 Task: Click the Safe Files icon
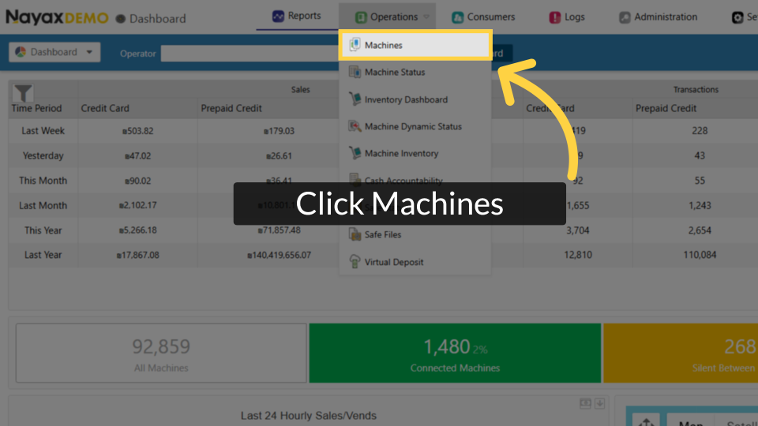[x=355, y=234]
